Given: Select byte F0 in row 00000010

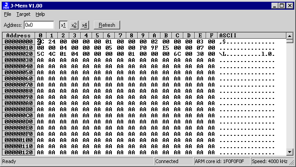Looking at the screenshot, I should (143, 47).
